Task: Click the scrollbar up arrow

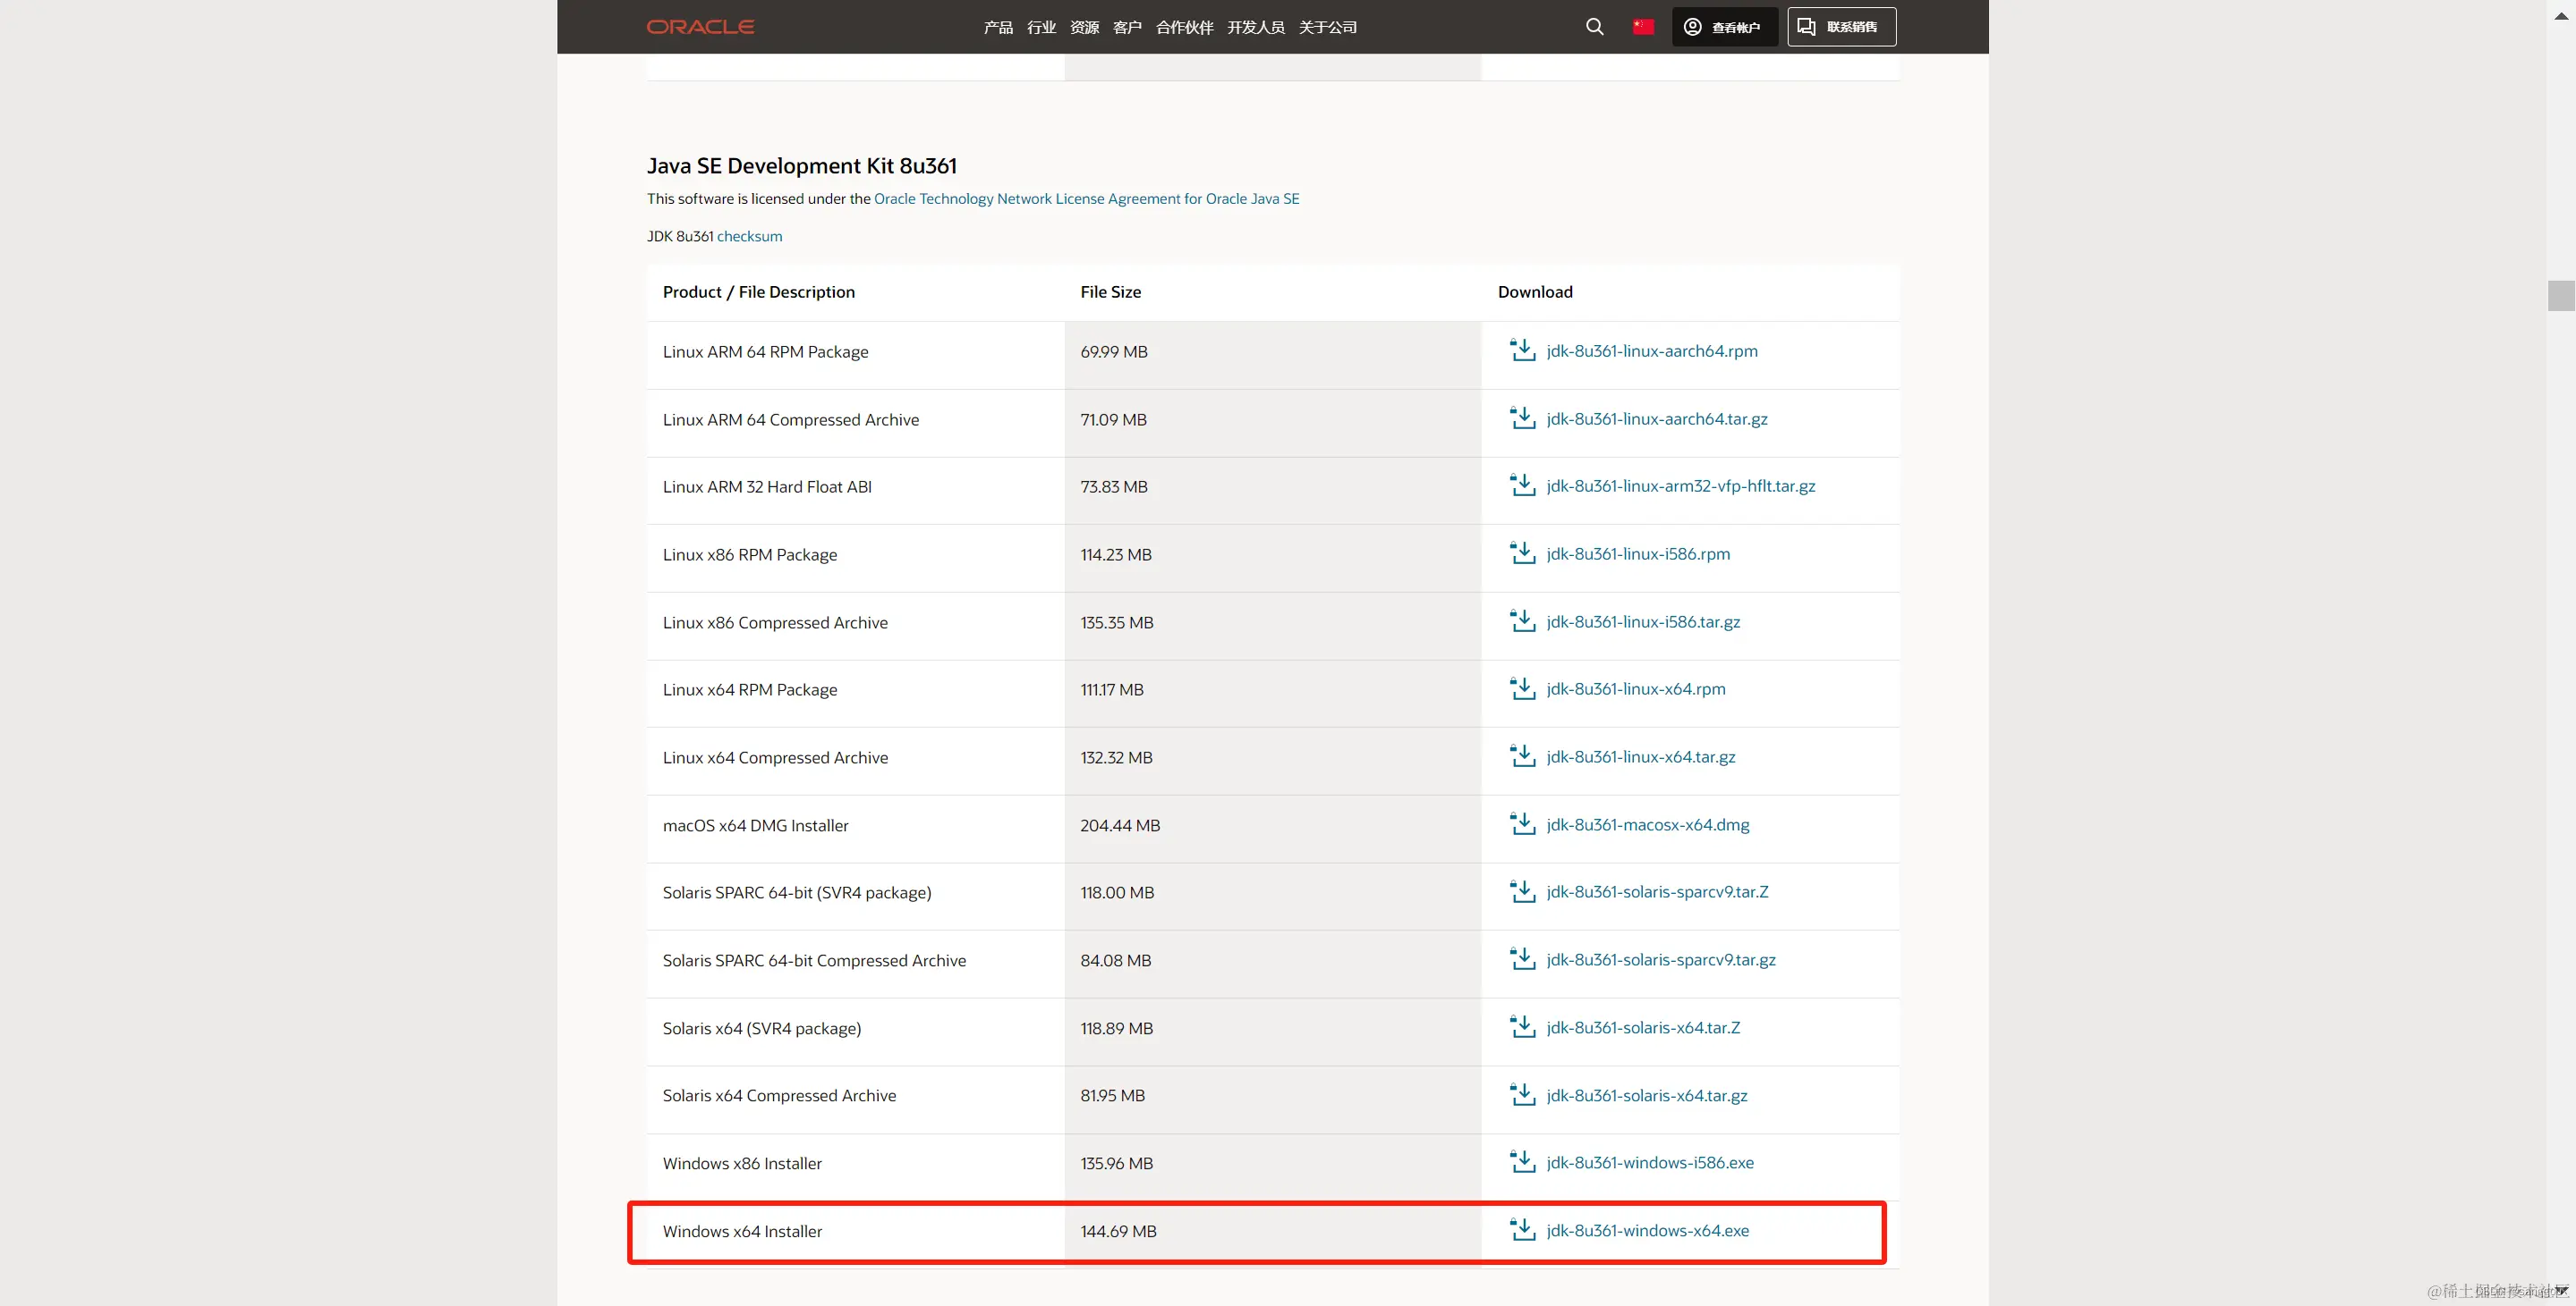Action: click(2561, 15)
